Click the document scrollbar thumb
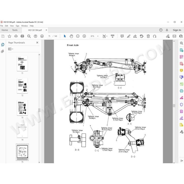The image size is (184, 184). coord(174,106)
